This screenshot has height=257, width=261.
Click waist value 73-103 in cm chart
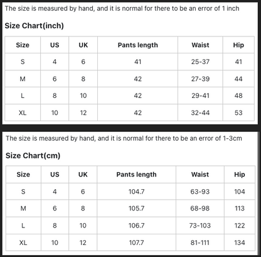(x=200, y=226)
